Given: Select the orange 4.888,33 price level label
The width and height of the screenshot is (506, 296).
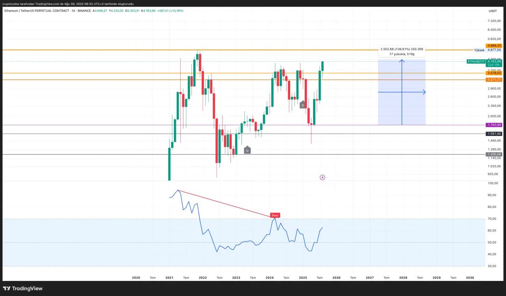Looking at the screenshot, I should click(x=494, y=46).
